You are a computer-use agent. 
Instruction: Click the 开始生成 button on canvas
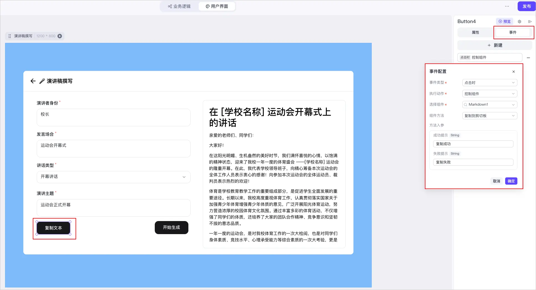tap(171, 227)
